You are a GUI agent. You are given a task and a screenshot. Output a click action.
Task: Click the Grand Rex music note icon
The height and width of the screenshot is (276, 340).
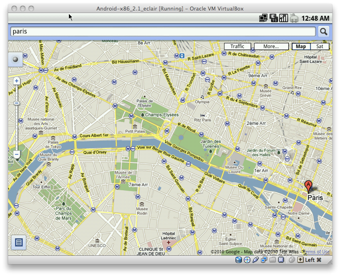click(292, 93)
